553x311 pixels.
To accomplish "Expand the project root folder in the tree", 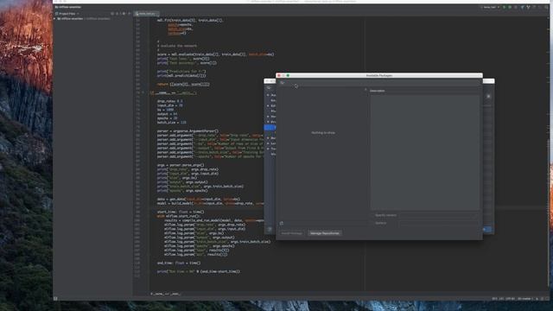I will pyautogui.click(x=55, y=19).
